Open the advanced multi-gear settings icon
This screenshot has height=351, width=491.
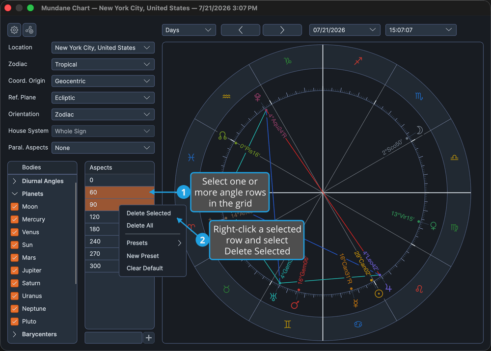click(x=29, y=30)
